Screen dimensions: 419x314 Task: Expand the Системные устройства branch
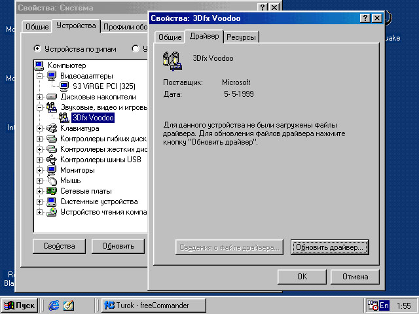tap(39, 201)
